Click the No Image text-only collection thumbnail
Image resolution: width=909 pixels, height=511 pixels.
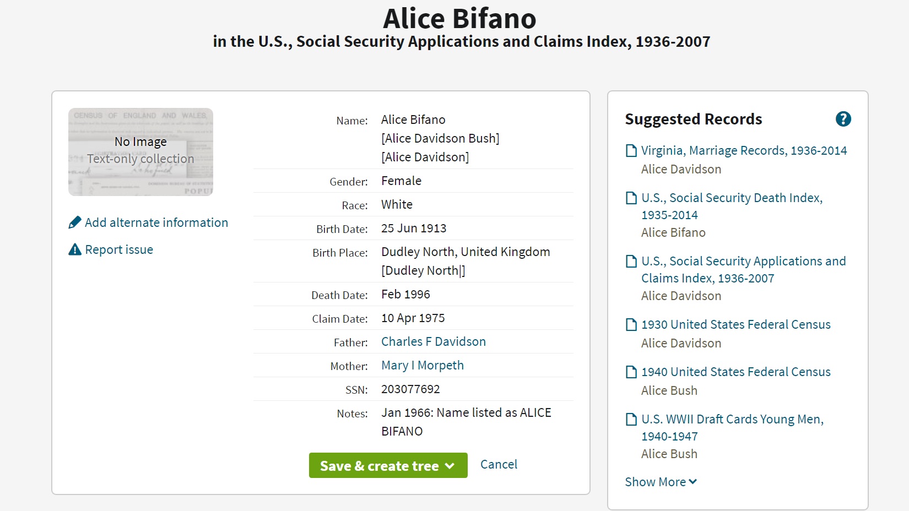[140, 152]
